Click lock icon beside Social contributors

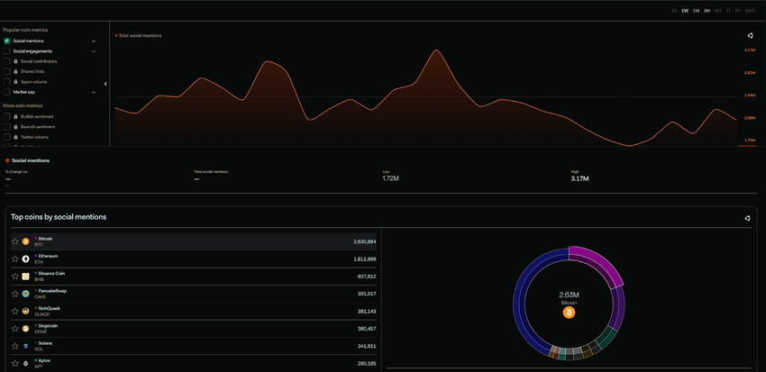coord(16,61)
